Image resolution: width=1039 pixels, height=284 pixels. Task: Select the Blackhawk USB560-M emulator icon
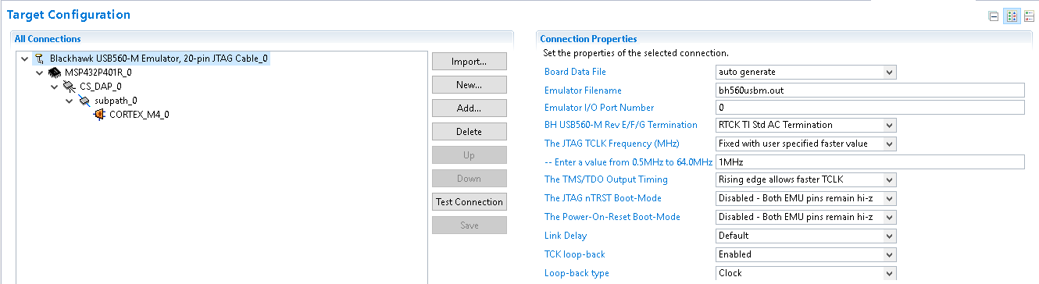(40, 59)
